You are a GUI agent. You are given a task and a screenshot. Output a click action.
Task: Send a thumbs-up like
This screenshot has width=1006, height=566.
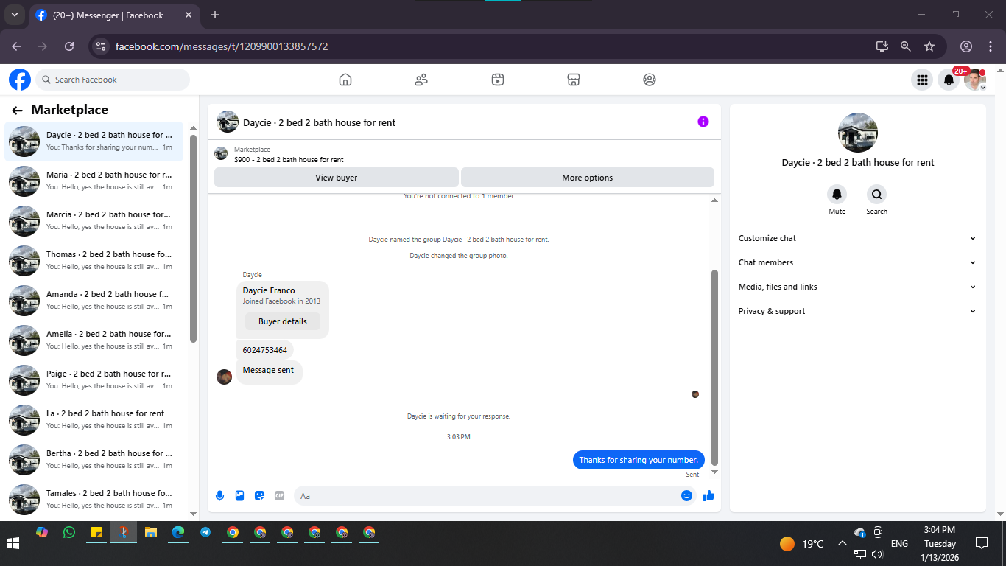[x=708, y=496]
